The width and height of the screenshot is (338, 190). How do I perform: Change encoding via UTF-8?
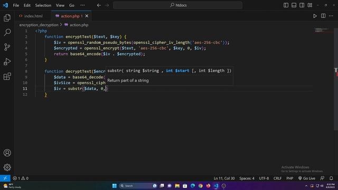[x=264, y=178]
